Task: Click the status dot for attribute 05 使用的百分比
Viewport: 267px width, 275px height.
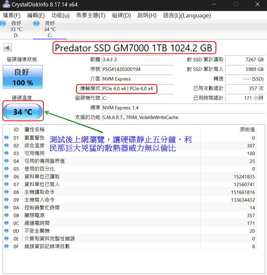Action: 6,169
